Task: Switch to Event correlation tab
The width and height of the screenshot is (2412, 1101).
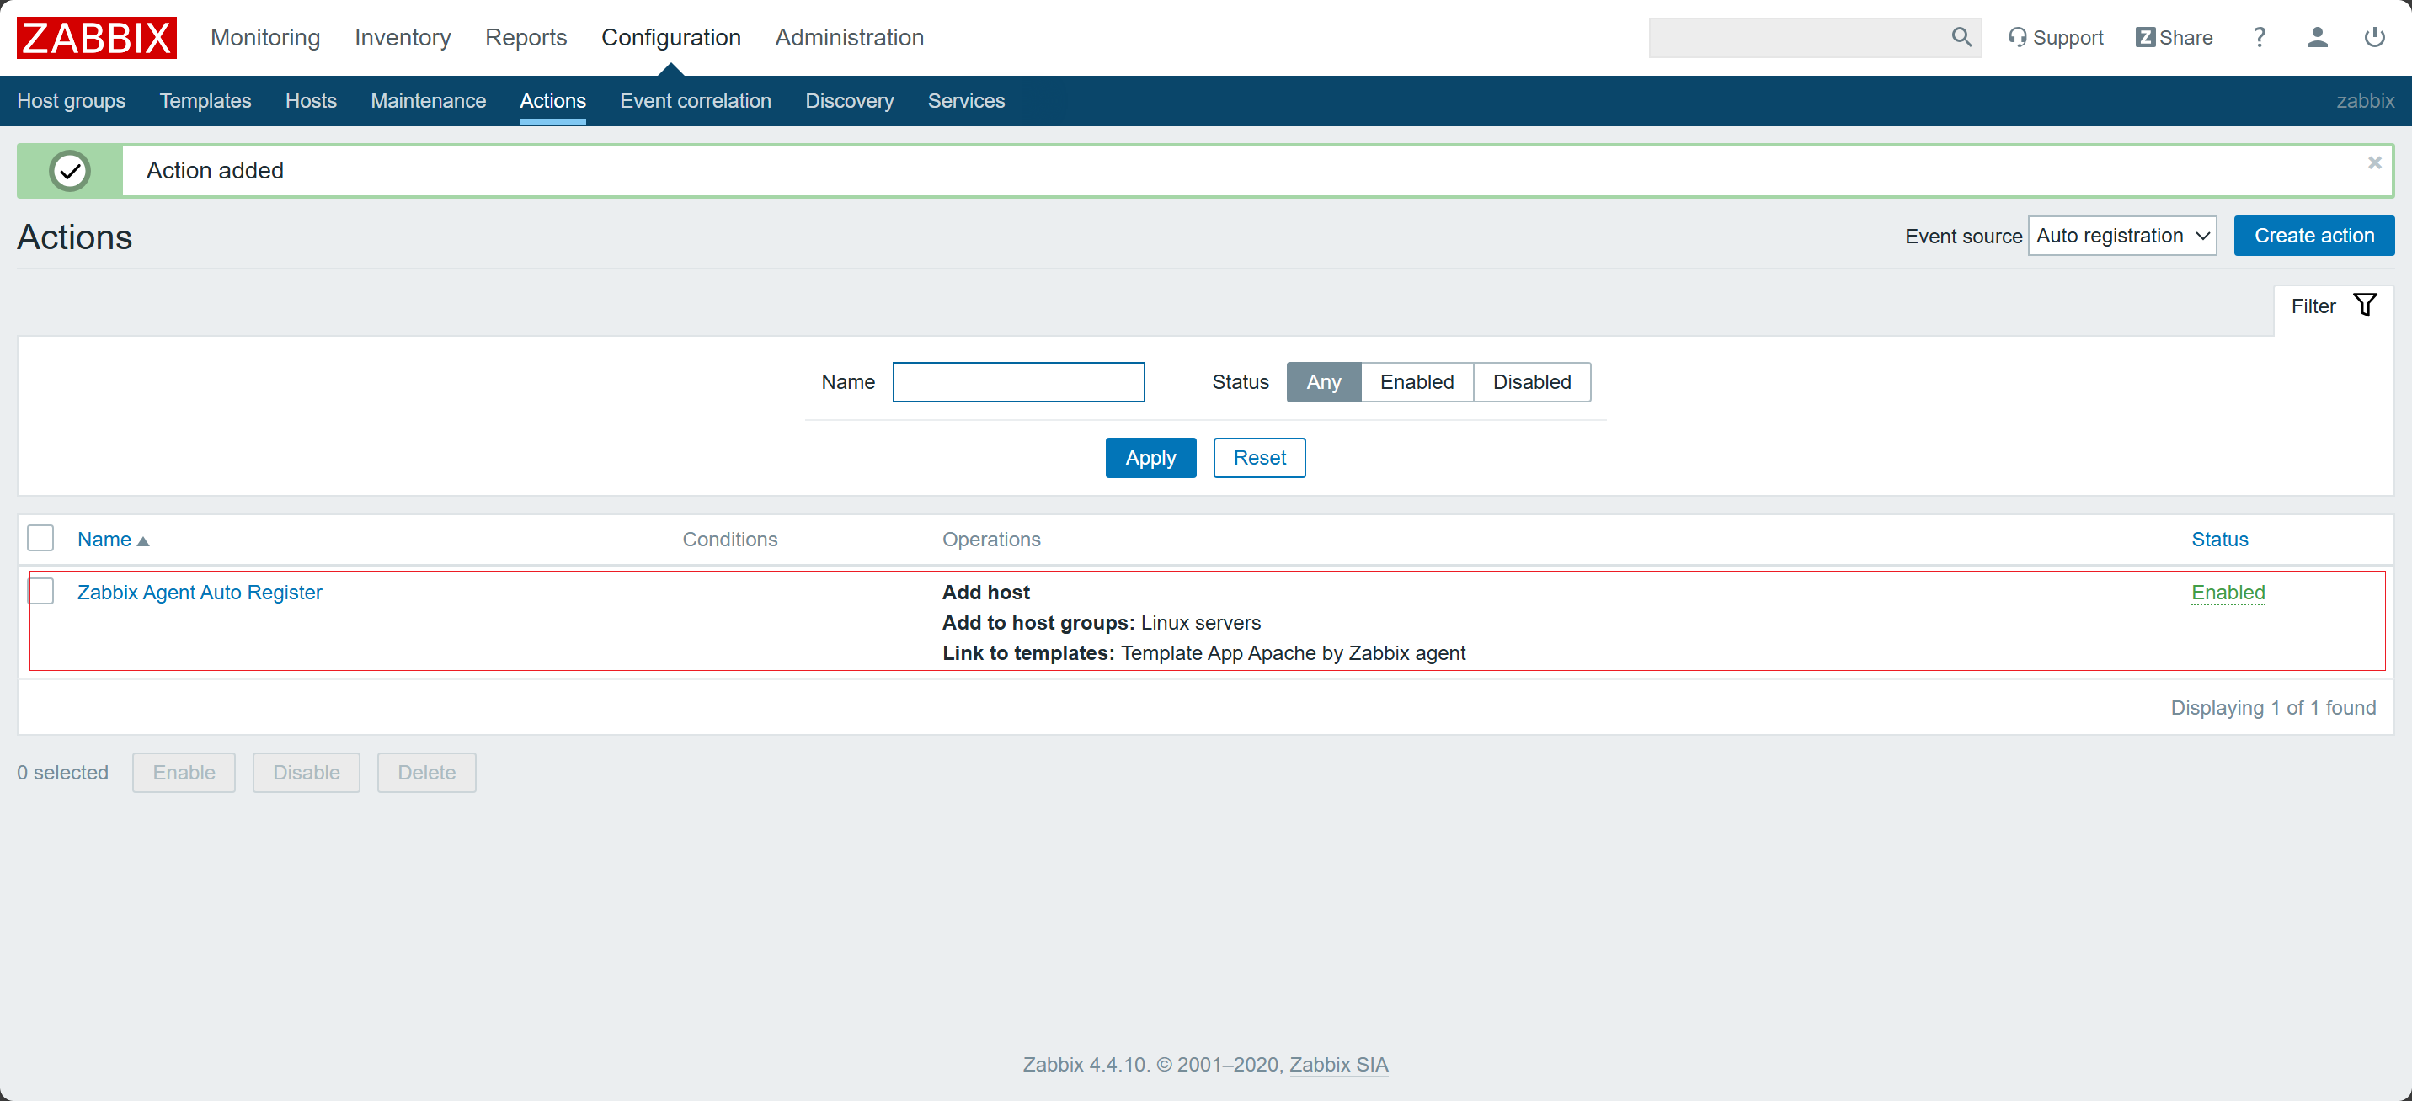Action: click(695, 101)
